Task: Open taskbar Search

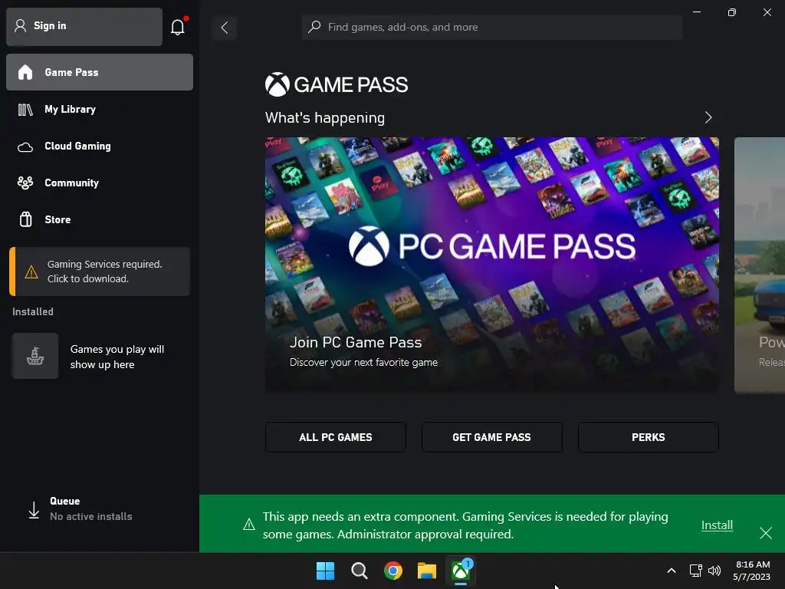Action: pos(359,571)
